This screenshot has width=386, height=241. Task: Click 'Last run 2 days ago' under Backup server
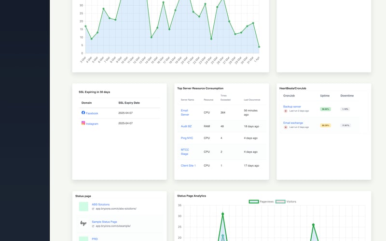click(299, 111)
